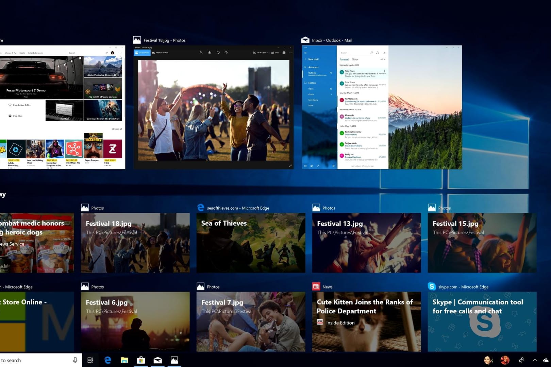Click the hamburger menu in the Mail window
The height and width of the screenshot is (367, 551).
click(x=305, y=53)
